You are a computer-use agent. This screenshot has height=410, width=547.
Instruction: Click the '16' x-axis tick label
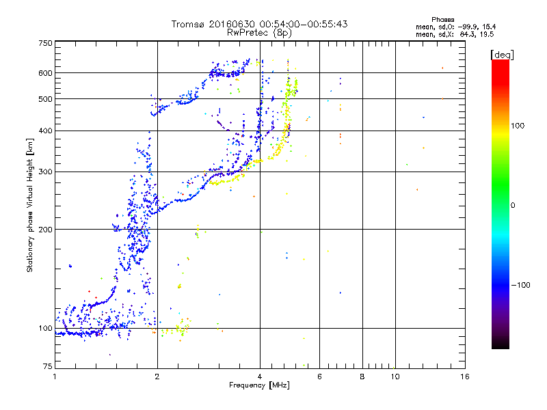coord(465,377)
